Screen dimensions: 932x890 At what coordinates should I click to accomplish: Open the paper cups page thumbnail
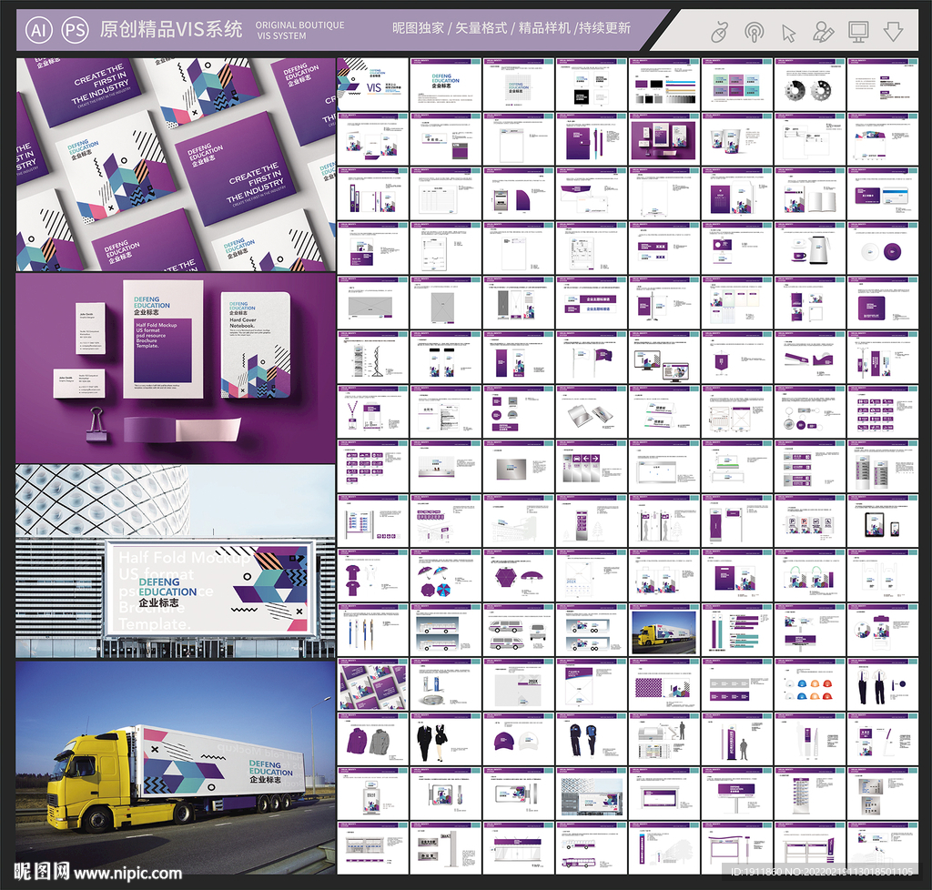[x=737, y=139]
